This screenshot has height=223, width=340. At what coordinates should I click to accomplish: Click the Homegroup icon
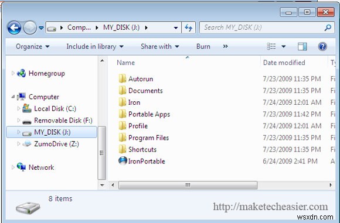coord(21,73)
